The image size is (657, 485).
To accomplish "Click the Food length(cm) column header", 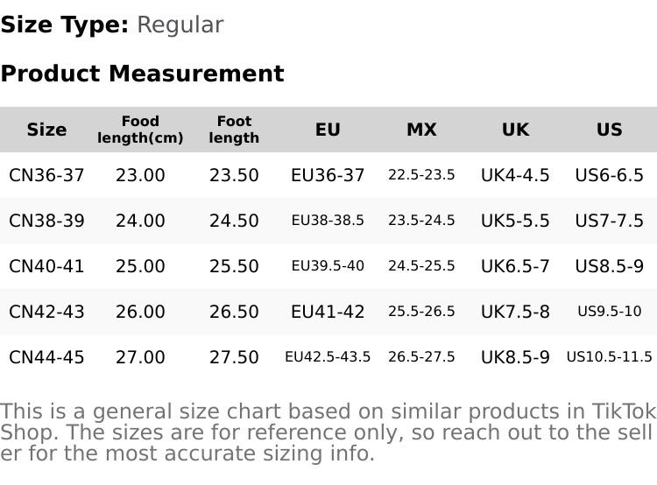I will pos(140,130).
